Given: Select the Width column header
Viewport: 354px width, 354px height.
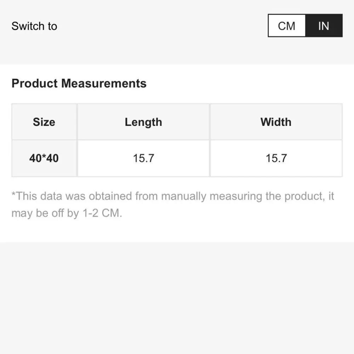Looking at the screenshot, I should pyautogui.click(x=276, y=122).
